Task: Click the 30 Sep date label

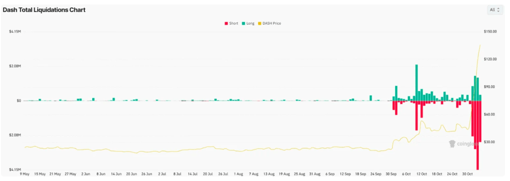Action: pos(391,174)
